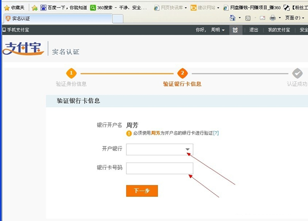This screenshot has height=221, width=308.
Task: Click step 2 验证银行卡信息 marker
Action: tap(182, 73)
